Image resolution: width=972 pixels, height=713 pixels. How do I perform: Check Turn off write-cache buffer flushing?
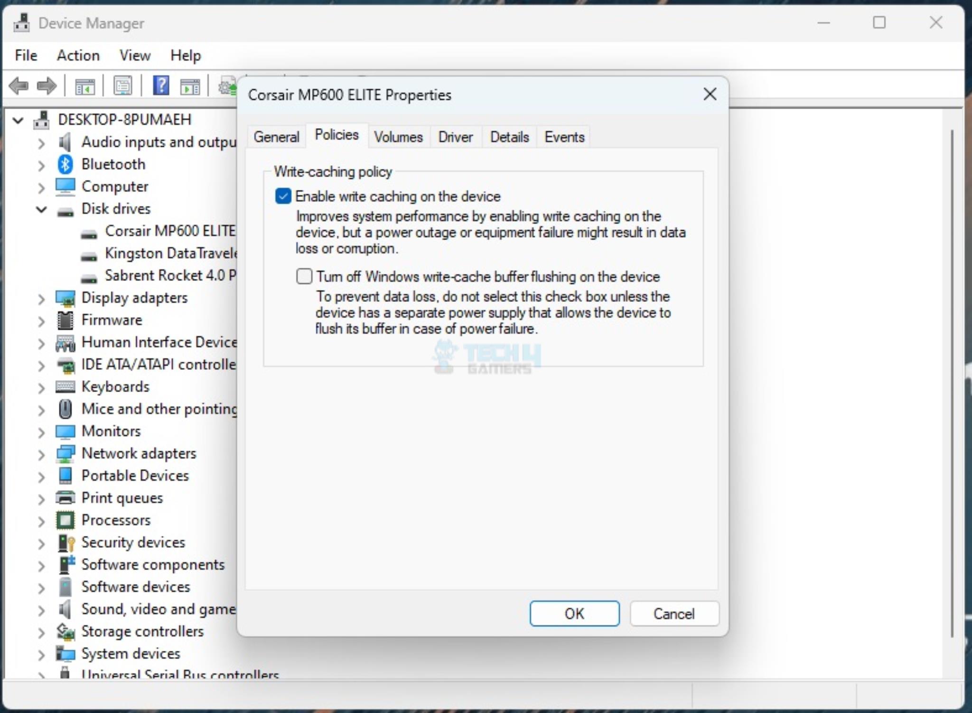coord(304,276)
